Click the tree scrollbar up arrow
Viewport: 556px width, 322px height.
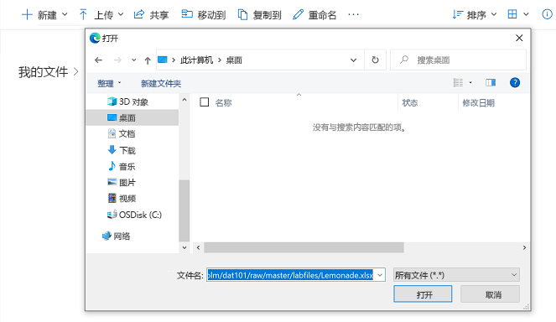click(x=184, y=100)
